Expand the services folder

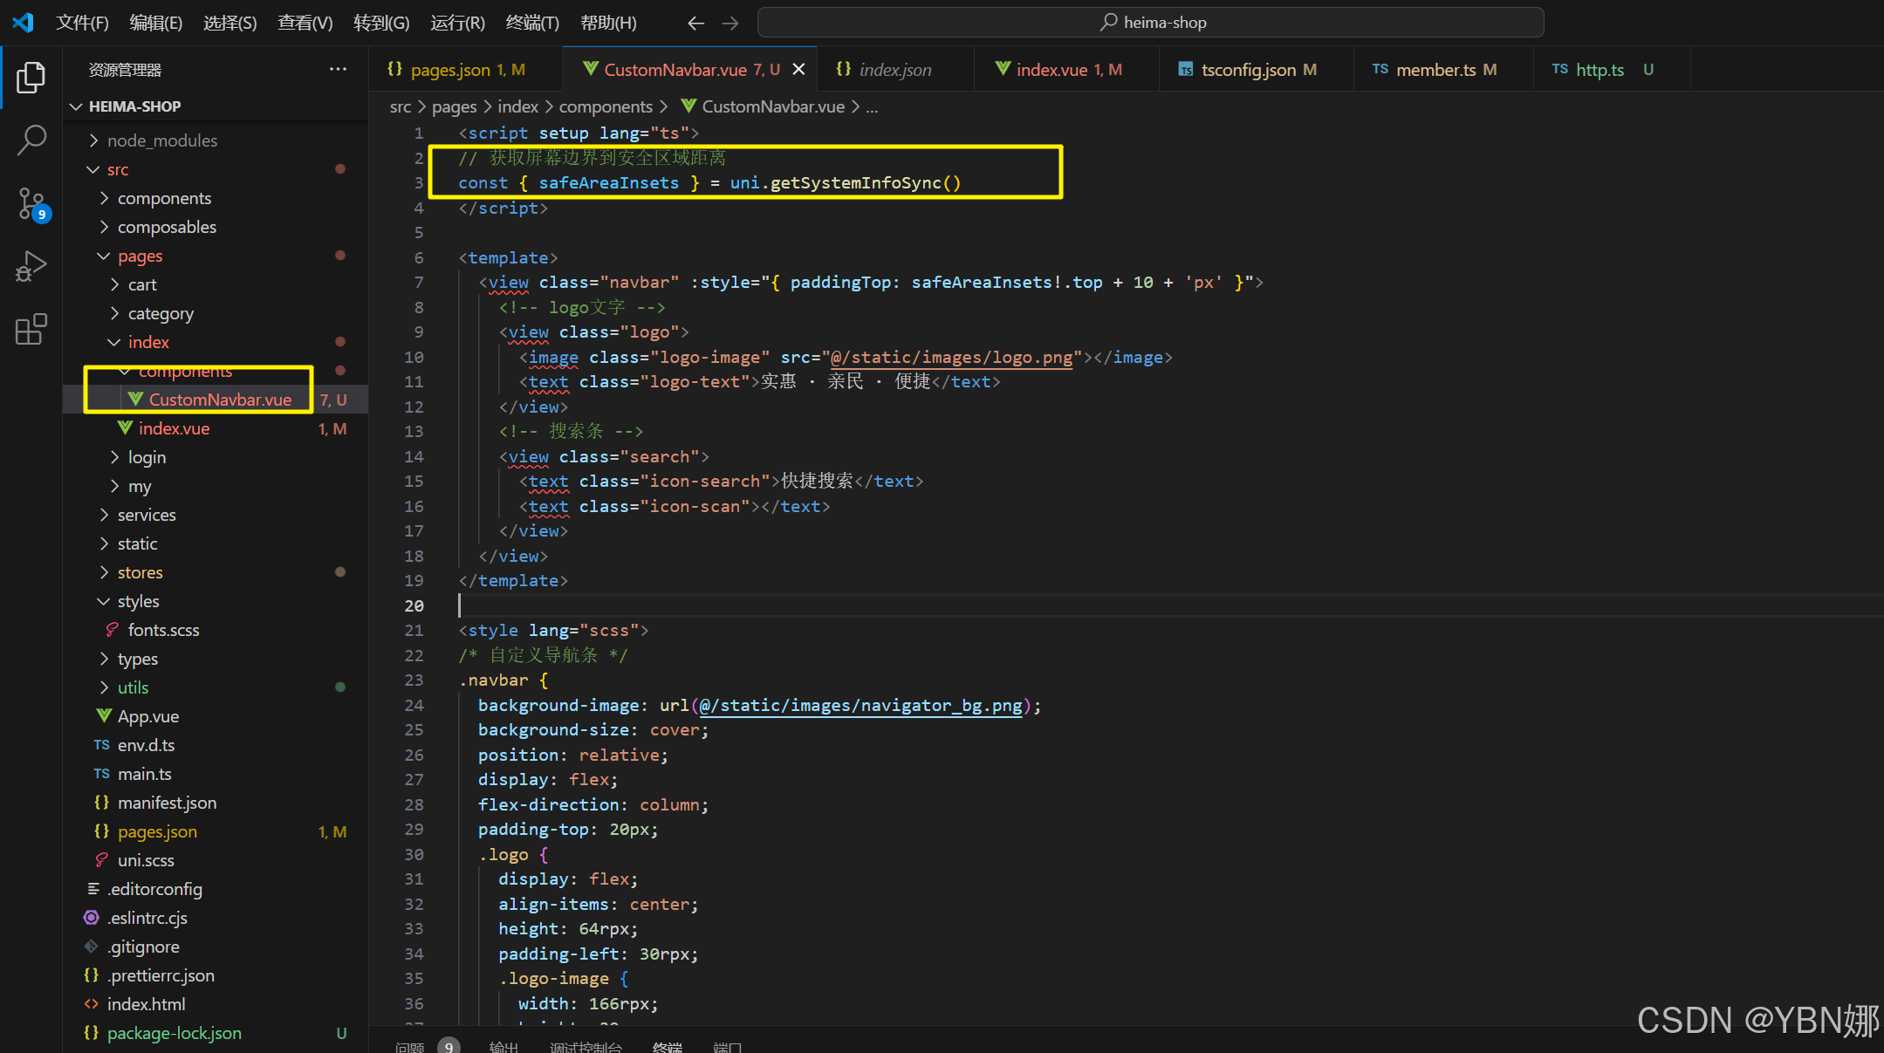tap(147, 515)
